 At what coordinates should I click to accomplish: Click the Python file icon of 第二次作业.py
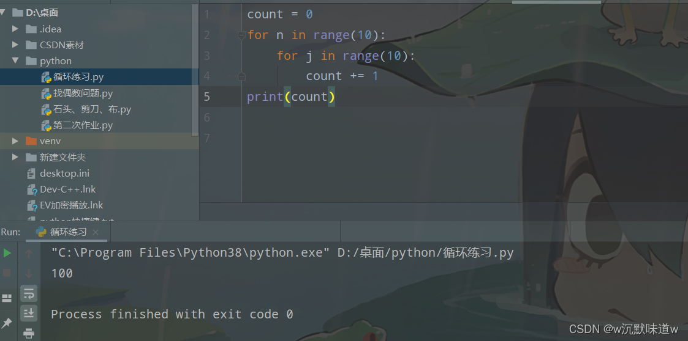[47, 126]
